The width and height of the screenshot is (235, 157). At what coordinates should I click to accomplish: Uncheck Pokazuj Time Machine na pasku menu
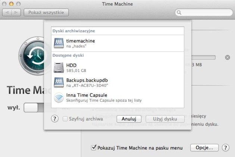pos(94,148)
